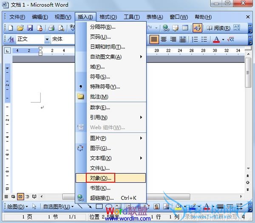The height and width of the screenshot is (223, 255).
Task: Choose 图示(G)... menu entry
Action: (111, 148)
